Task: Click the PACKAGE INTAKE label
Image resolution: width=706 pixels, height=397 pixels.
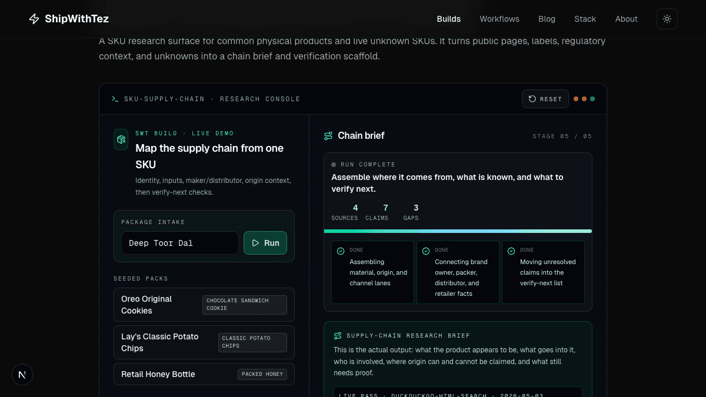Action: click(x=153, y=222)
